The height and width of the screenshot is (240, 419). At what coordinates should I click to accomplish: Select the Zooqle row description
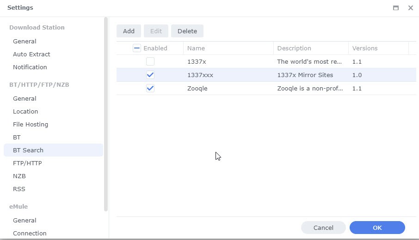(310, 88)
